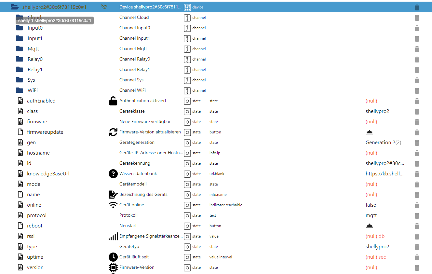Click the reboot button bell icon
The height and width of the screenshot is (274, 432).
point(369,226)
